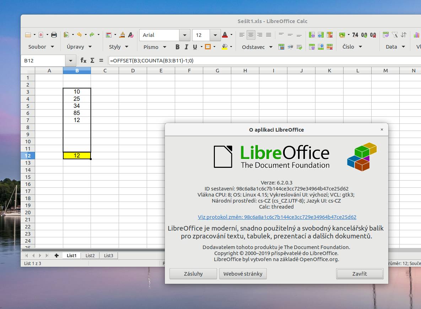
Task: Toggle justified alignment
Action: (269, 35)
